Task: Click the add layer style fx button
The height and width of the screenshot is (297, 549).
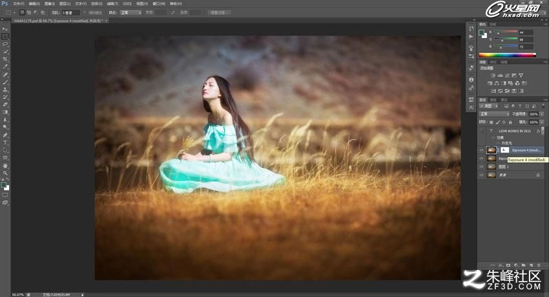Action: (501, 265)
